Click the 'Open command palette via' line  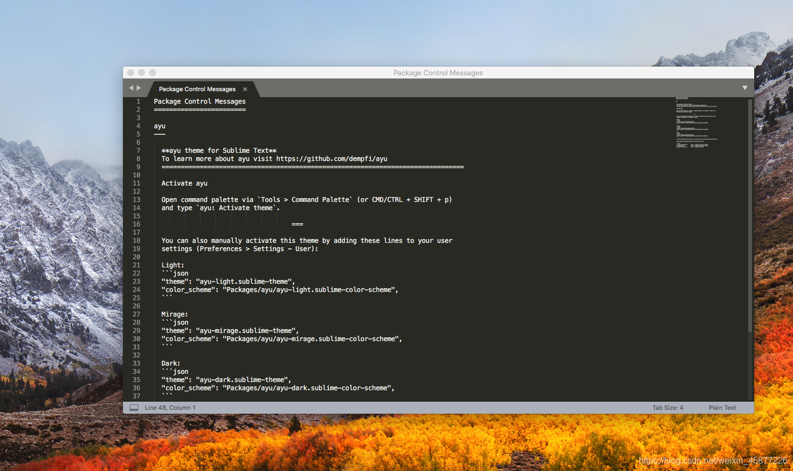click(x=307, y=200)
